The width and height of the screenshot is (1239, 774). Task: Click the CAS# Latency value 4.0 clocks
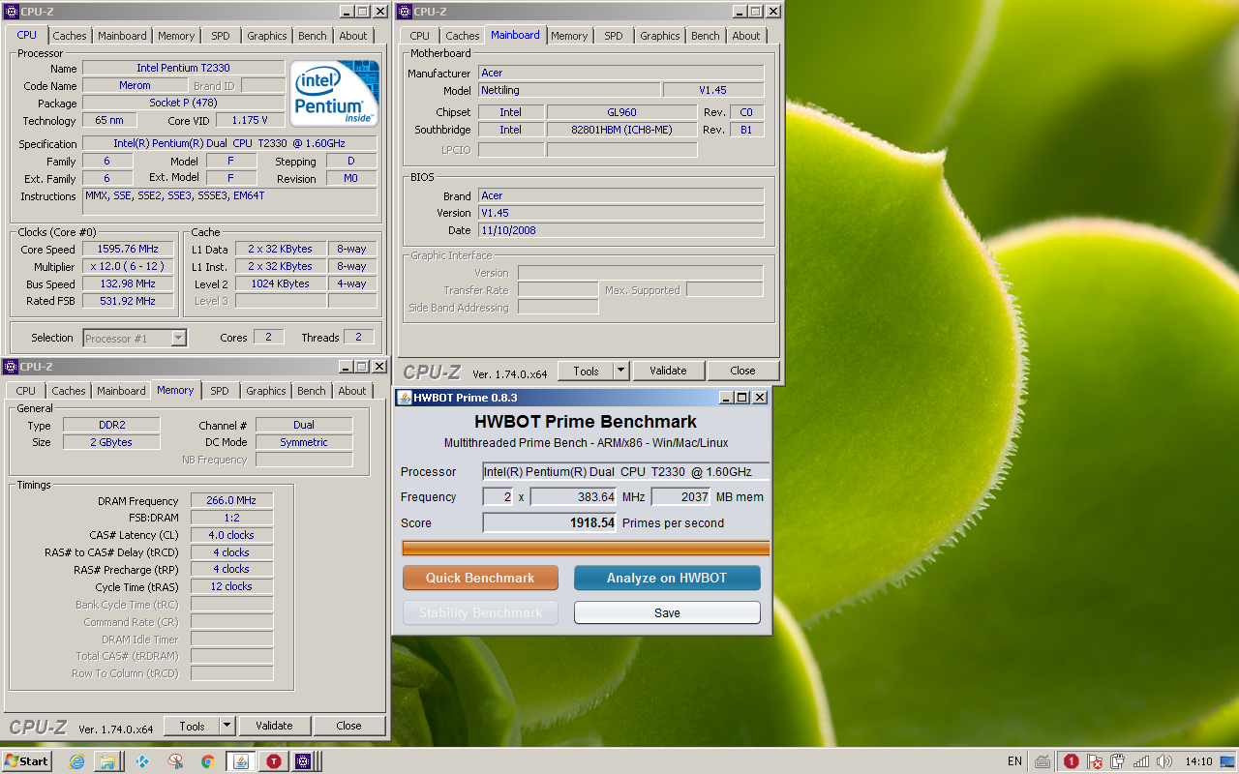(x=231, y=535)
